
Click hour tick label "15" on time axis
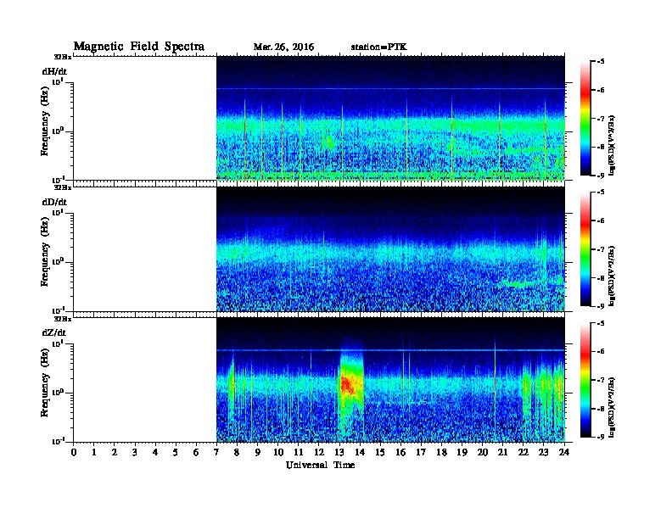[380, 453]
